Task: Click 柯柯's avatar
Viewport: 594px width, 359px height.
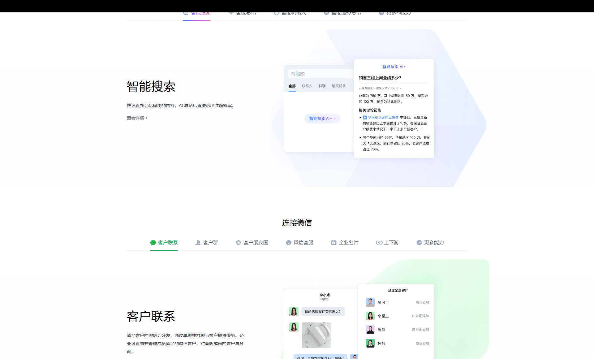Action: click(370, 343)
